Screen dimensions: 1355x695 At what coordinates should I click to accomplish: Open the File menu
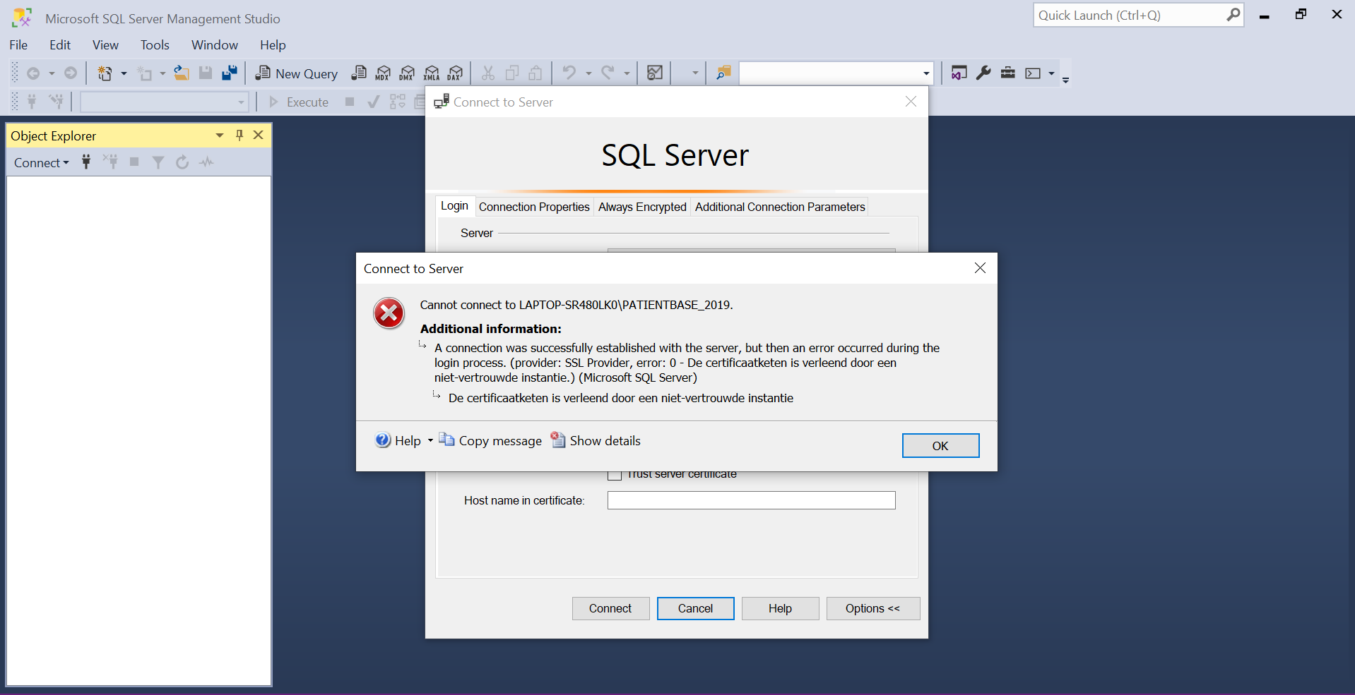[18, 45]
